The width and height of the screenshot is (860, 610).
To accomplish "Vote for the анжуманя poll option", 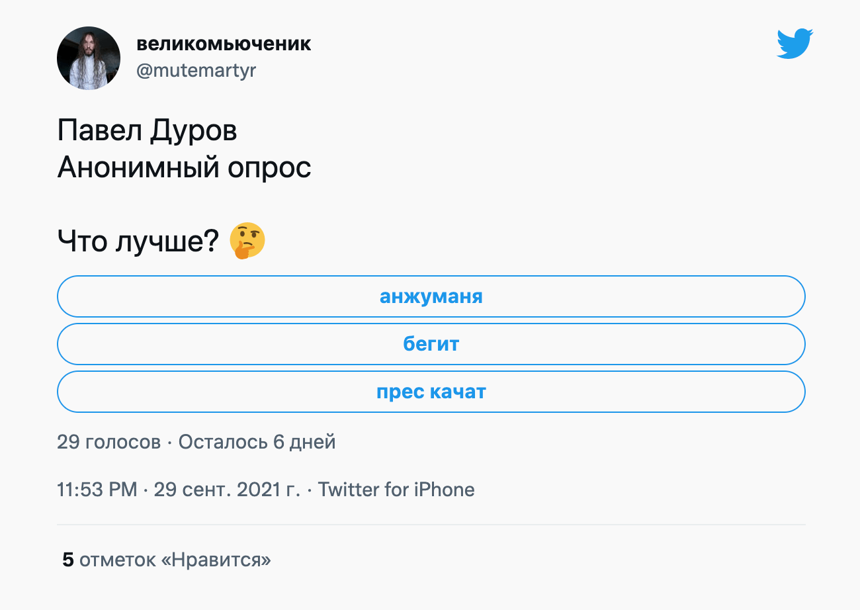I will pos(431,296).
